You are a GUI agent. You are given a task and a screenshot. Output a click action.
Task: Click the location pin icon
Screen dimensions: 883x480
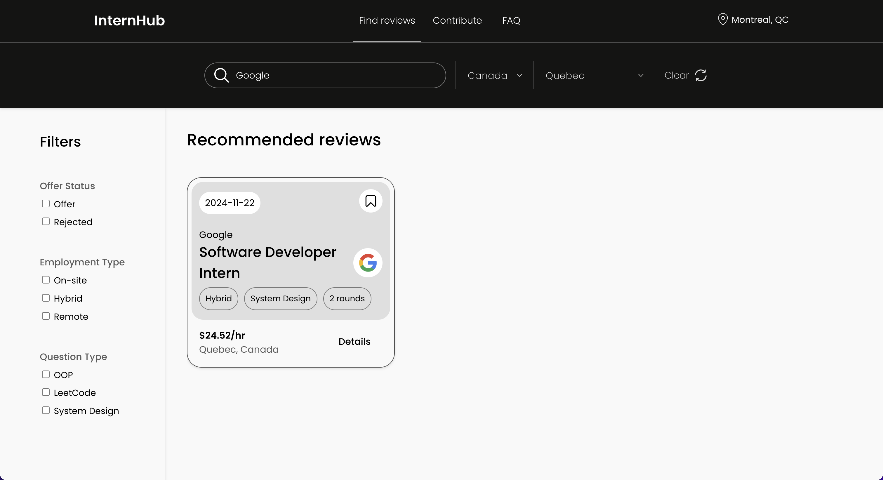(x=723, y=19)
